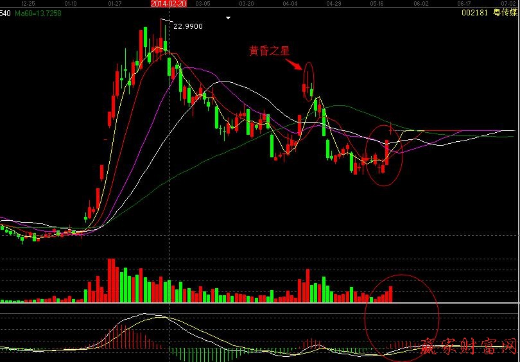Screen dimensions: 520x362
Task: Click the 06-02 date on time axis
Action: 421,3
